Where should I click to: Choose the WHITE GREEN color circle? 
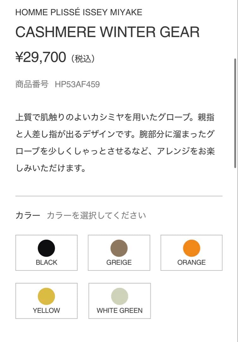[x=119, y=296]
